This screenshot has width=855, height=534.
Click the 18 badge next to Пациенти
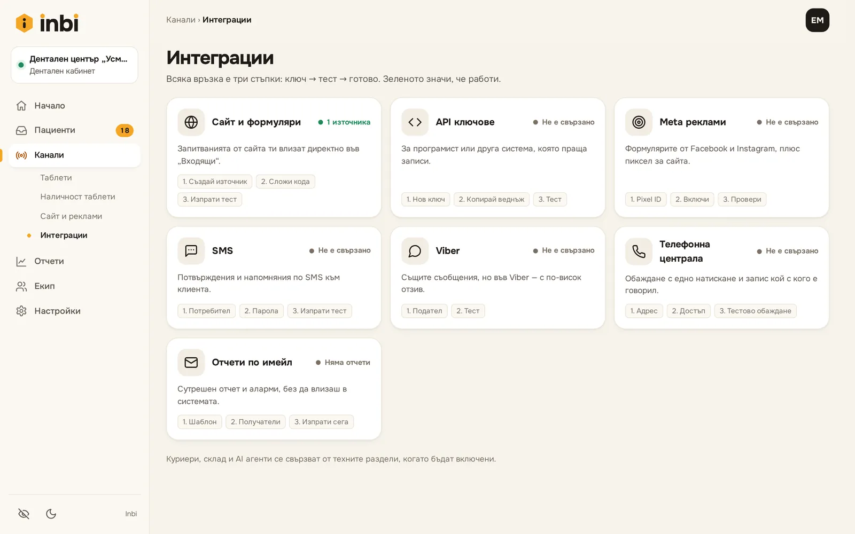pos(125,130)
